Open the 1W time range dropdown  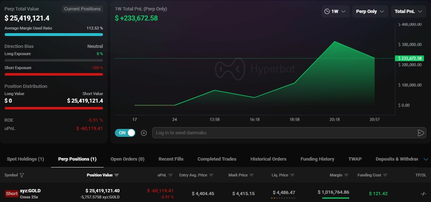pos(336,12)
